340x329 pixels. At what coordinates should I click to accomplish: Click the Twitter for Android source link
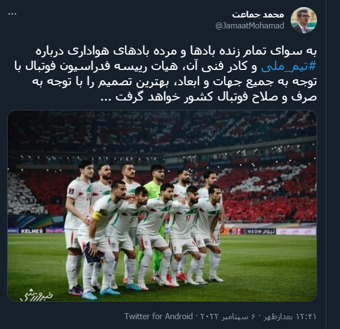(158, 316)
